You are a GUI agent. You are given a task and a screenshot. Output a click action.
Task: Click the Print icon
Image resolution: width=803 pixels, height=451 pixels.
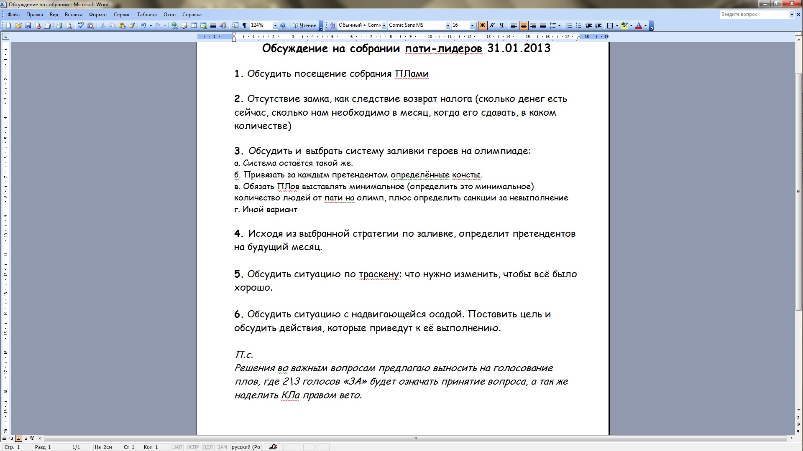59,25
